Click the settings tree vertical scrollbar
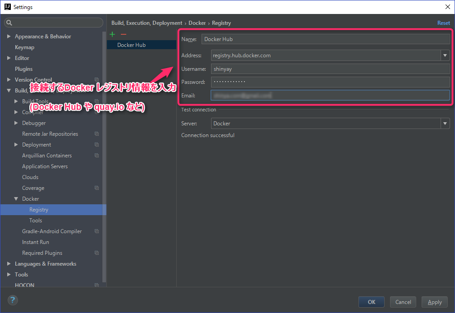Image resolution: width=455 pixels, height=313 pixels. tap(104, 157)
